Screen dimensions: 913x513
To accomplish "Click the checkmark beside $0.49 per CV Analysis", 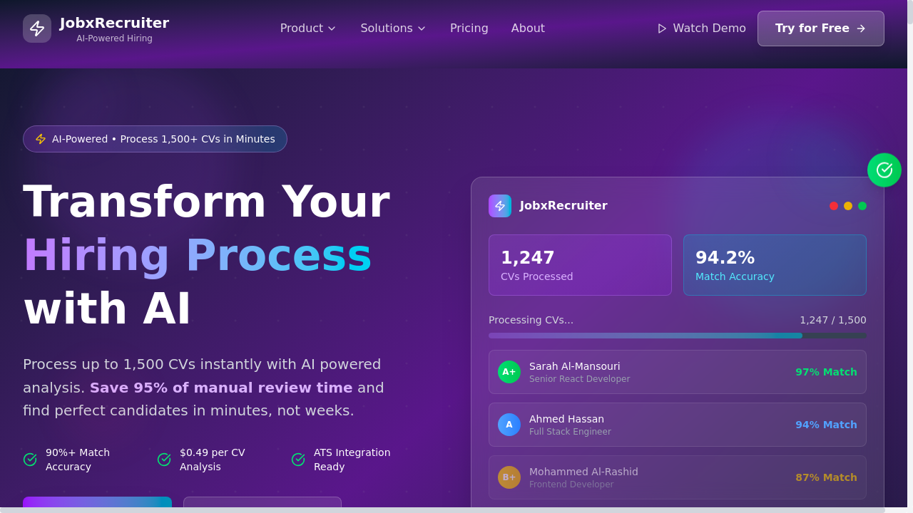I will coord(164,460).
